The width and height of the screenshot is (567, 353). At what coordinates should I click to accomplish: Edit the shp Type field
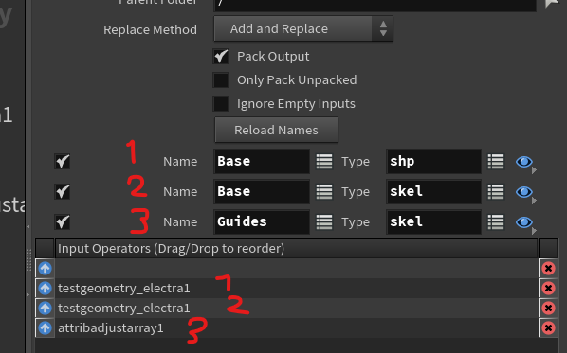433,161
